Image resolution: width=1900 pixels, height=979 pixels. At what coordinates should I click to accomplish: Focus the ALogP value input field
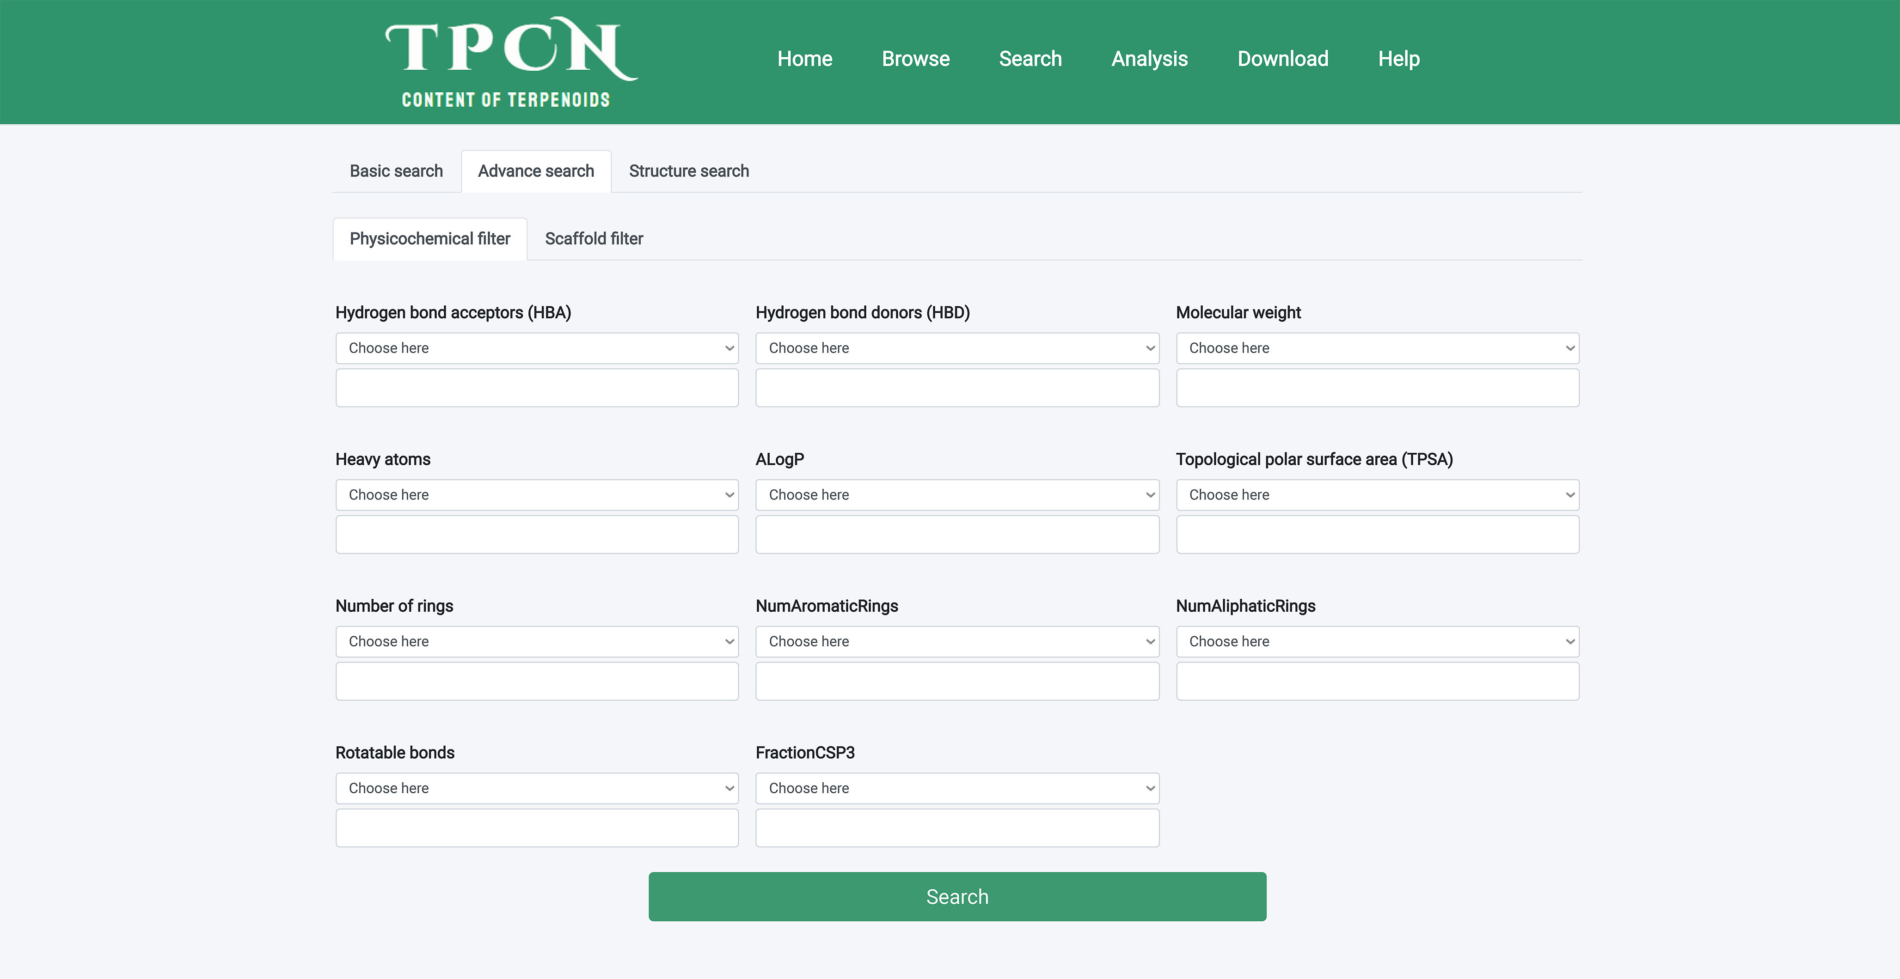[x=957, y=535]
